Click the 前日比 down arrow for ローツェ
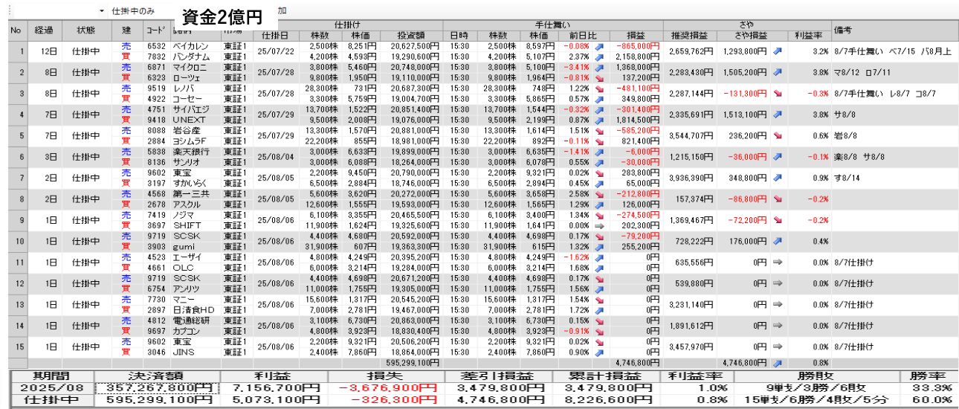959x409 pixels. pos(598,77)
